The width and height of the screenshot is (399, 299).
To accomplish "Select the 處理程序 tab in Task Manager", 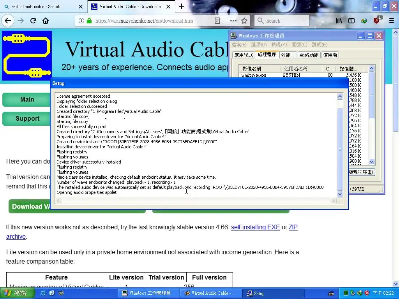I will (267, 55).
